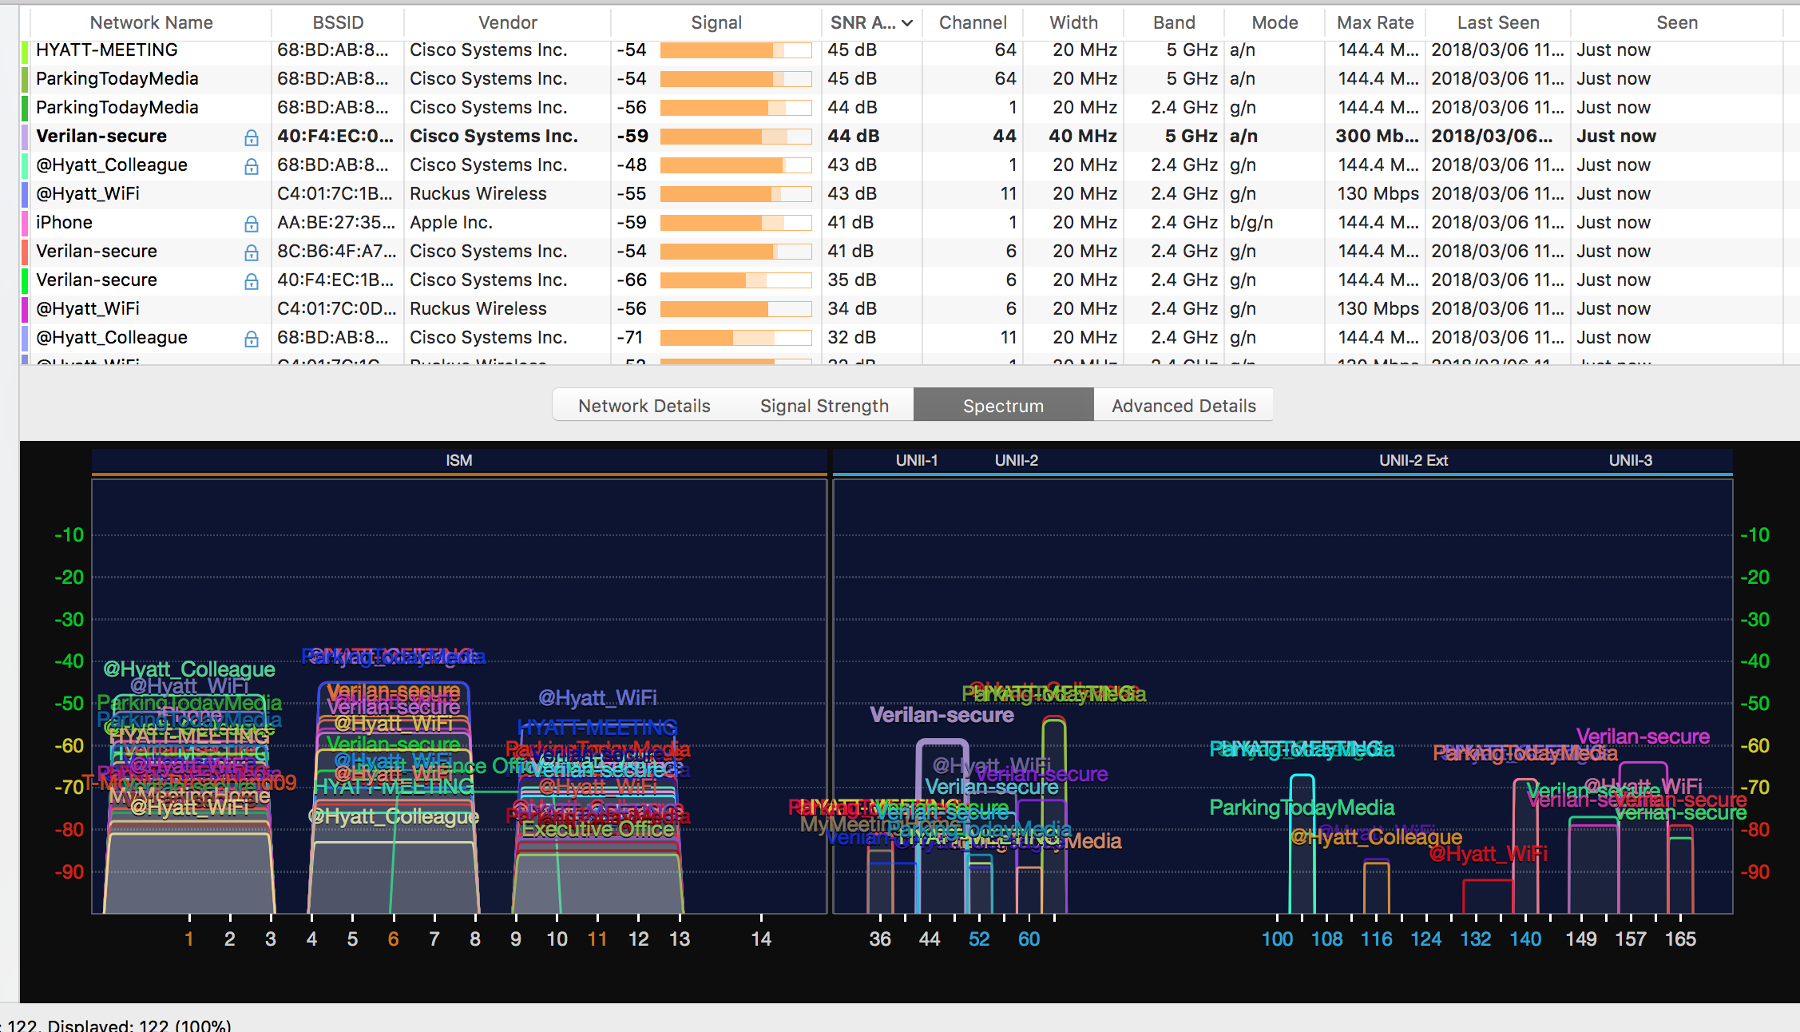Click channel 11 on spectrum axis
The width and height of the screenshot is (1800, 1032).
pos(597,939)
